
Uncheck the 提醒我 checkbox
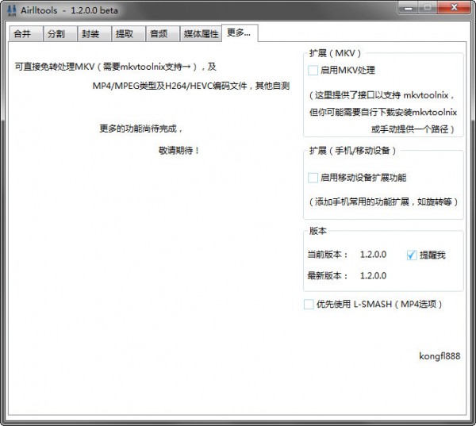[x=411, y=255]
